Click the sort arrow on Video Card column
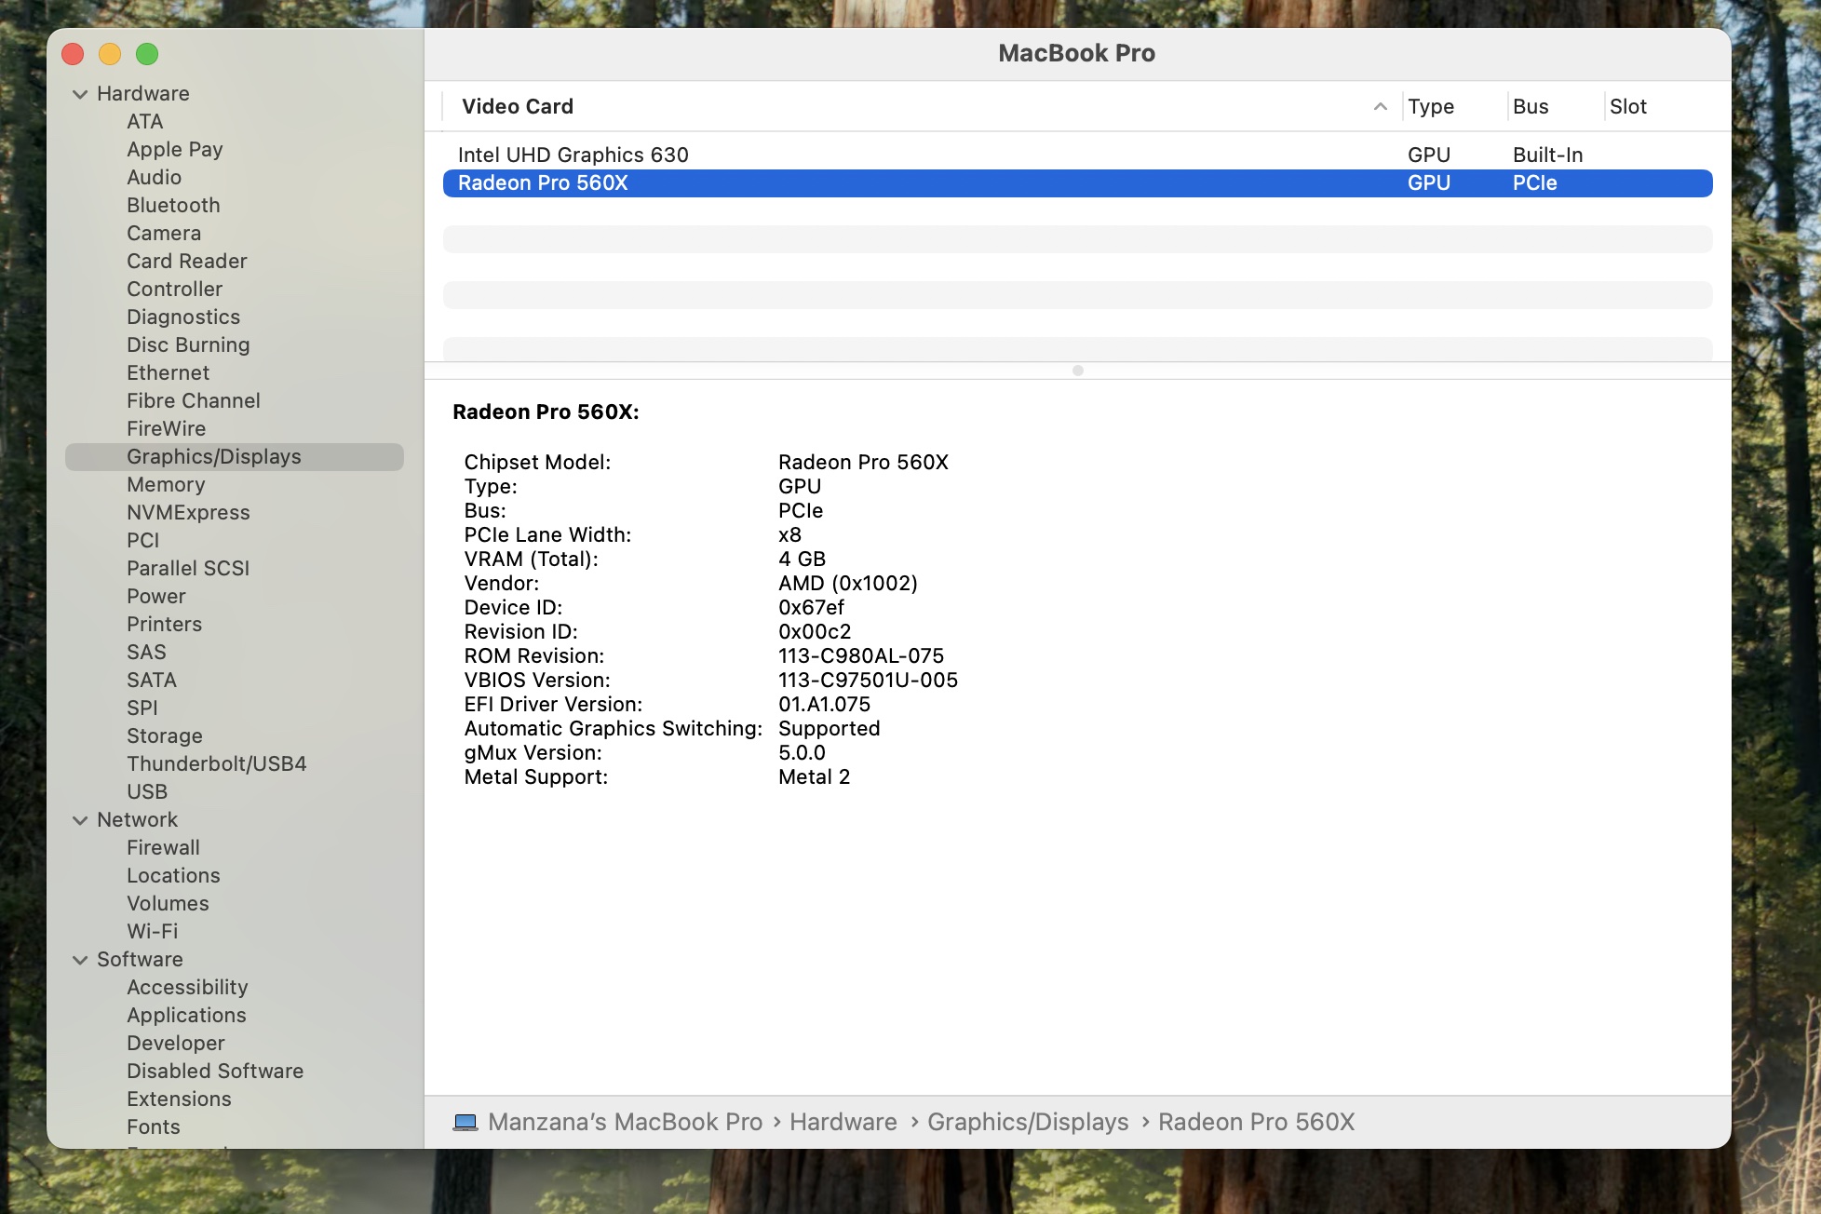 (x=1380, y=107)
